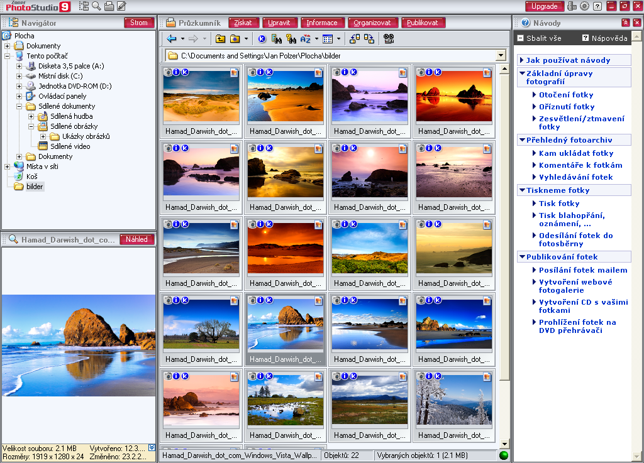The image size is (644, 463).
Task: Click the A-Z sort icon
Action: click(x=306, y=38)
